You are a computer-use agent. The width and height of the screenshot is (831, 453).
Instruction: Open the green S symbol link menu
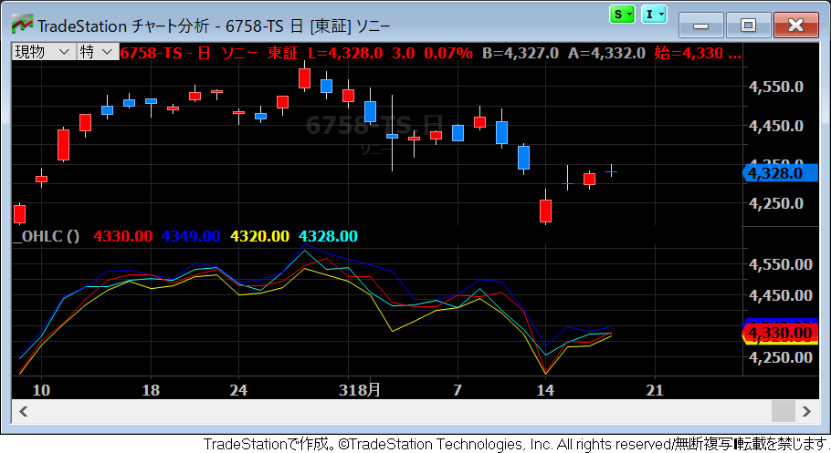pyautogui.click(x=624, y=14)
